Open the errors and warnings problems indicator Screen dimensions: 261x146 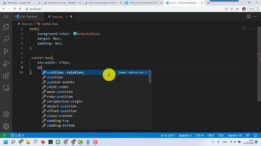[x=17, y=135]
